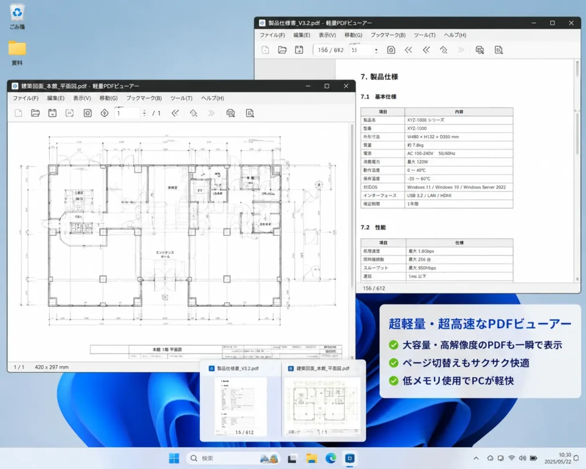This screenshot has height=469, width=586.
Task: Open File Explorer from the taskbar
Action: tap(311, 458)
